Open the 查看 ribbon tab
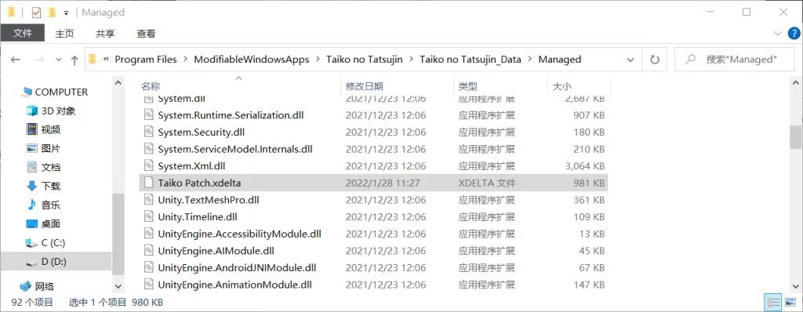Viewport: 803px width, 312px height. pyautogui.click(x=146, y=34)
